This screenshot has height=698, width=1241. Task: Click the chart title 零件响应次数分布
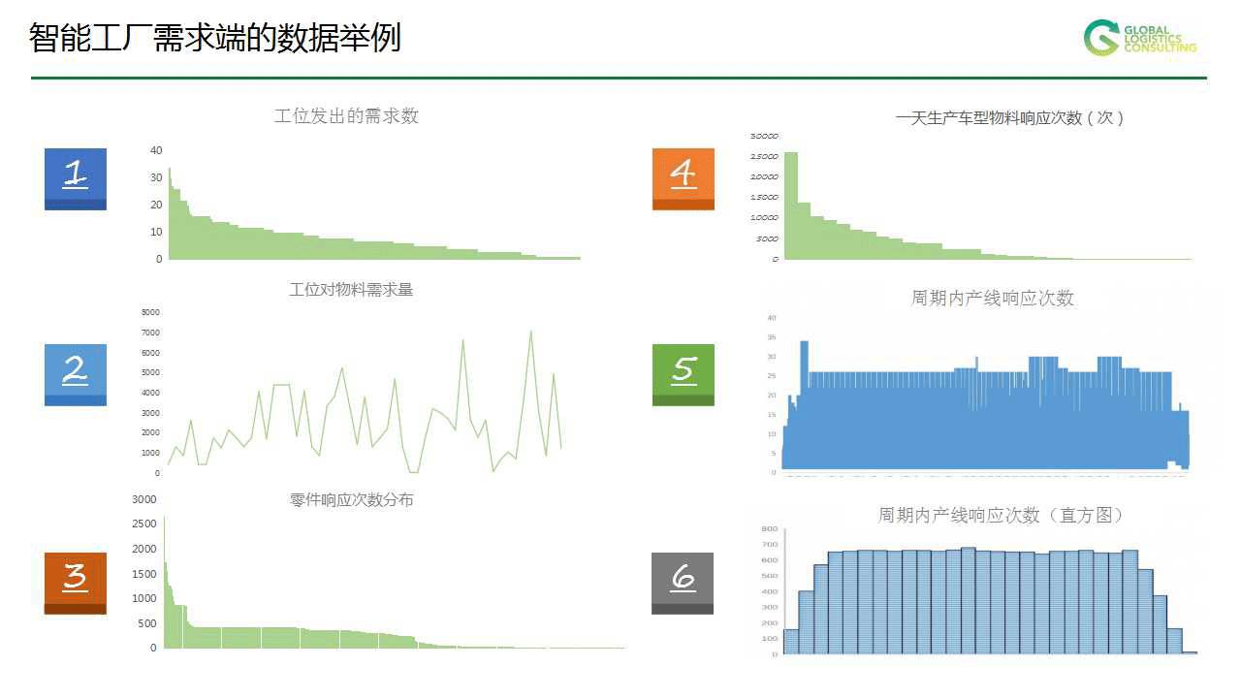point(351,500)
